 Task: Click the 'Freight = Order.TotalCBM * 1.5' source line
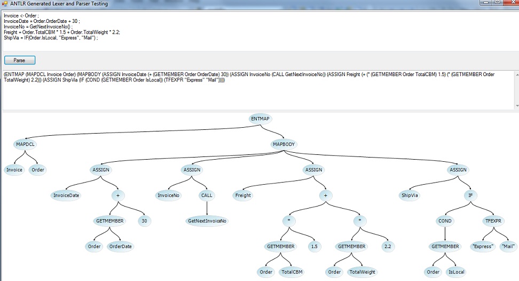(62, 32)
